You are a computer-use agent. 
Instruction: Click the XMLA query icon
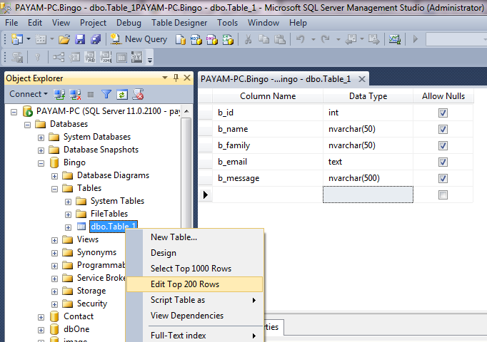coord(228,40)
